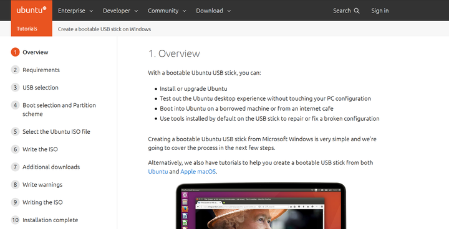The image size is (449, 229).
Task: Click the Ubuntu logo
Action: pos(32,11)
